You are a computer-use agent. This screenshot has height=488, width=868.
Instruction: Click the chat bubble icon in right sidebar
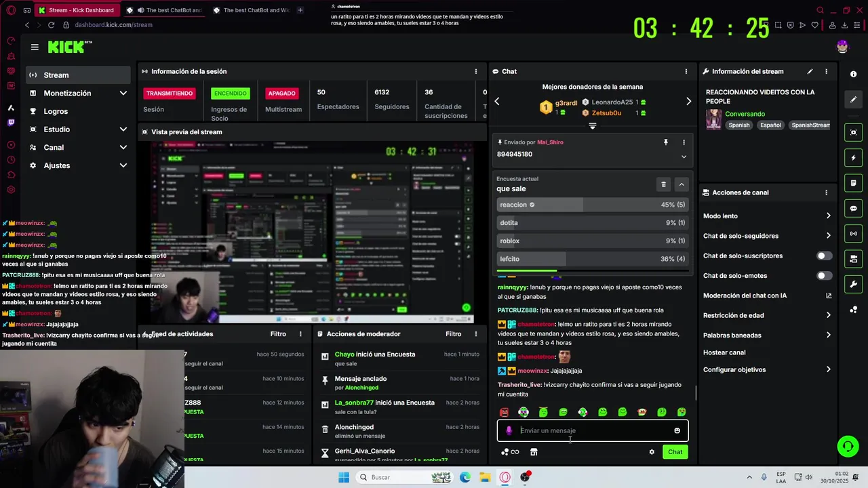click(854, 208)
